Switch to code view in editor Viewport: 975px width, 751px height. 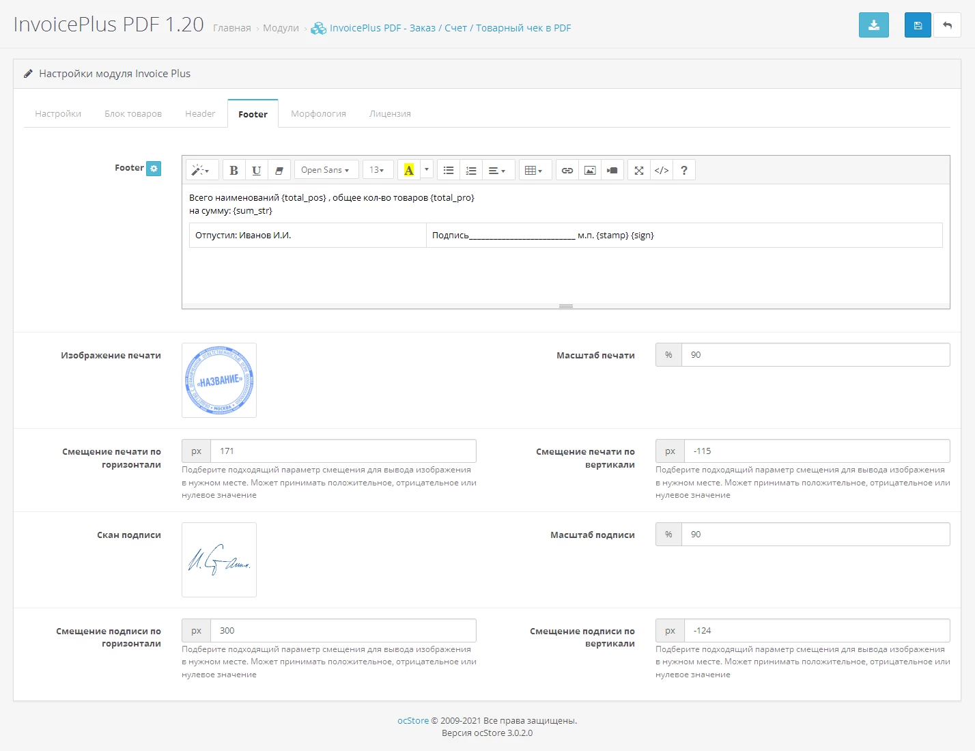(662, 170)
